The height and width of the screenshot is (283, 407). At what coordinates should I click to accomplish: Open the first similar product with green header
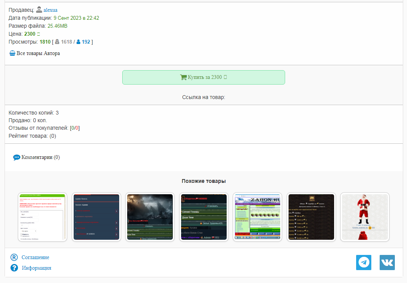coord(43,217)
